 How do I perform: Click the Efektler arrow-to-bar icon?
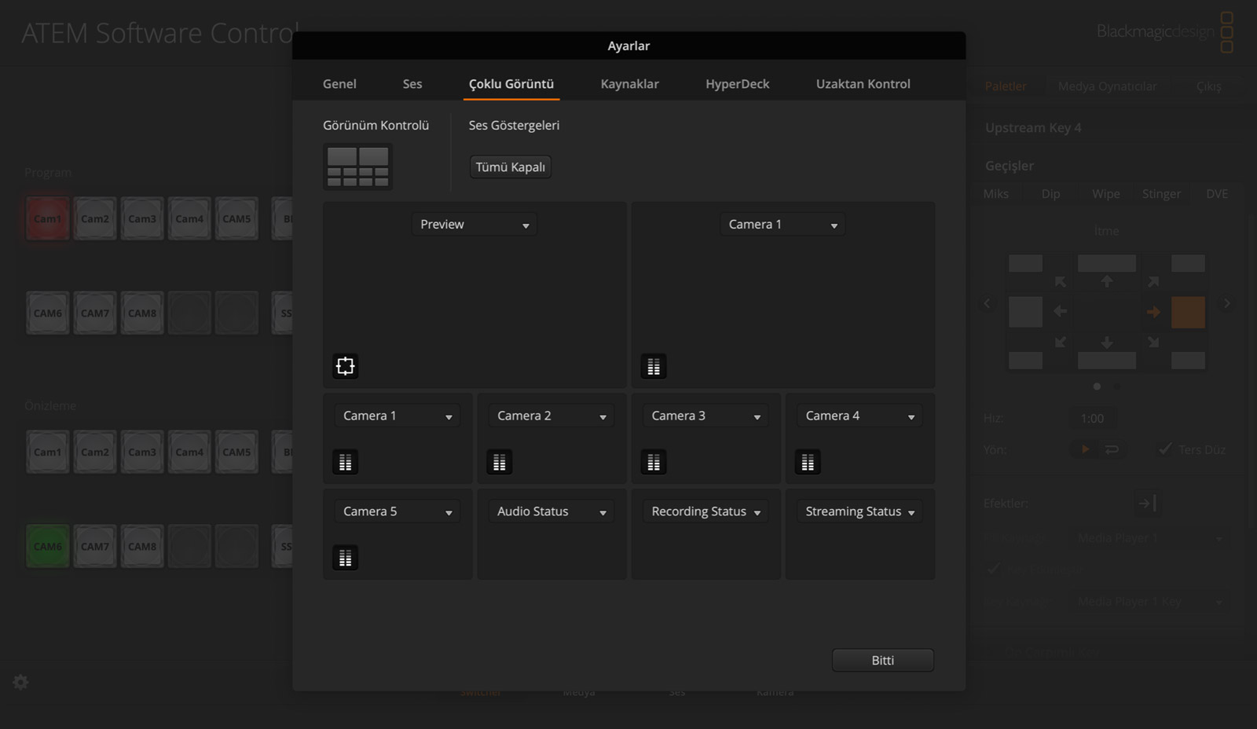[1146, 503]
